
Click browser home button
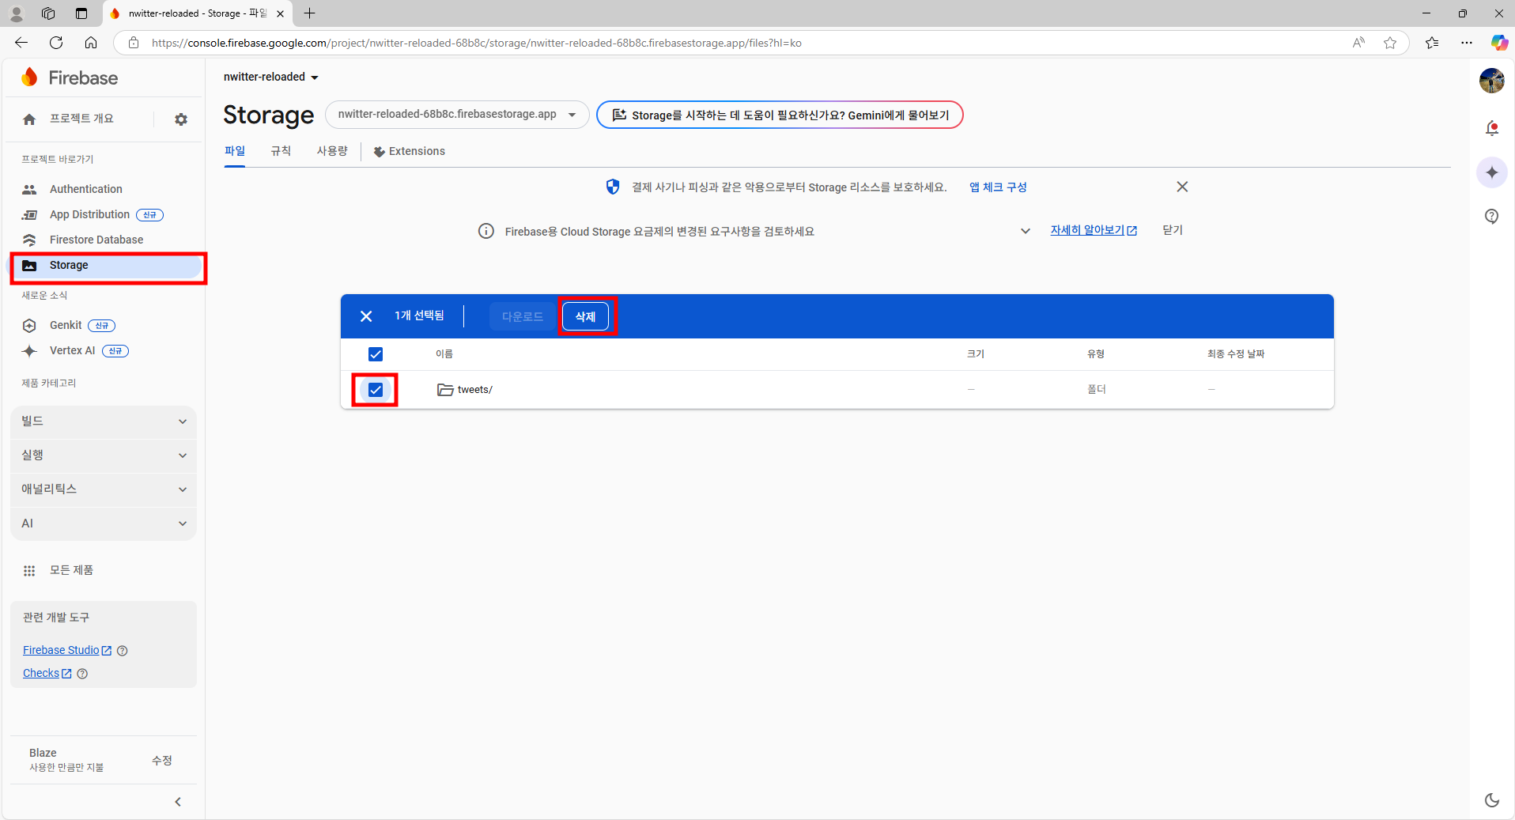coord(91,43)
